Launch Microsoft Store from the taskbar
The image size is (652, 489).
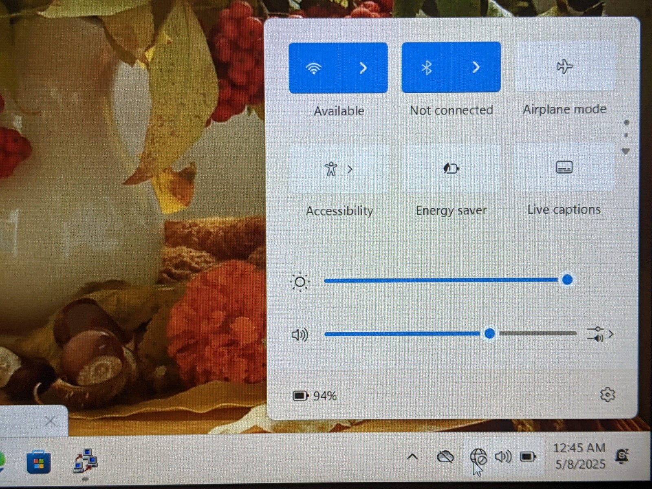coord(39,462)
